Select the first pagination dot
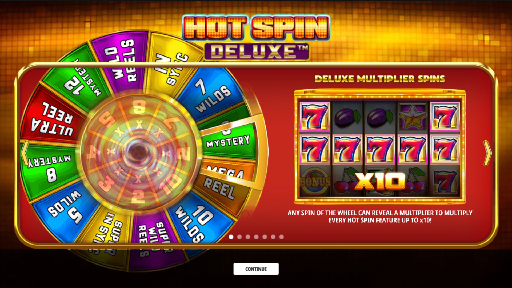The width and height of the screenshot is (512, 288). coord(231,237)
